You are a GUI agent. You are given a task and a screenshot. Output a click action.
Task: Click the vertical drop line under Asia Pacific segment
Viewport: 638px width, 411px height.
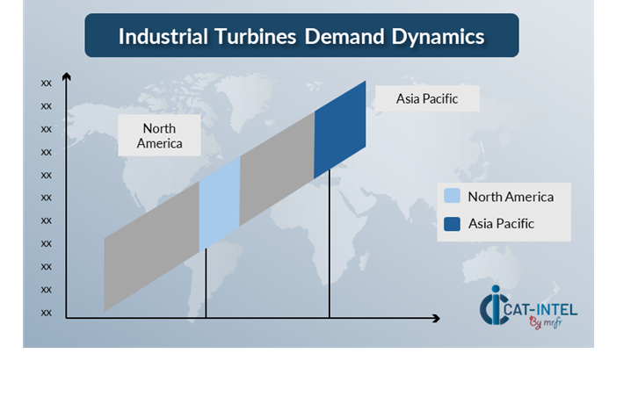tap(330, 246)
